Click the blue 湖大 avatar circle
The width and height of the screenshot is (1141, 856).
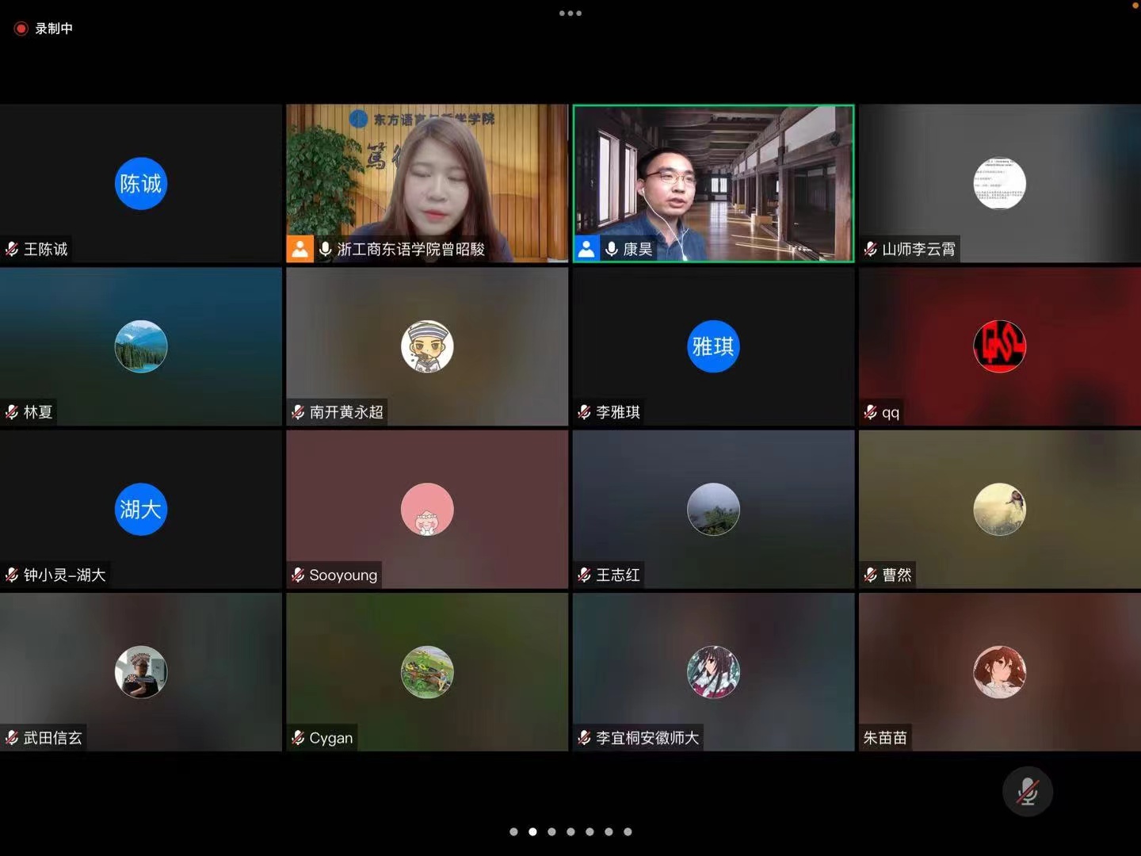tap(141, 509)
